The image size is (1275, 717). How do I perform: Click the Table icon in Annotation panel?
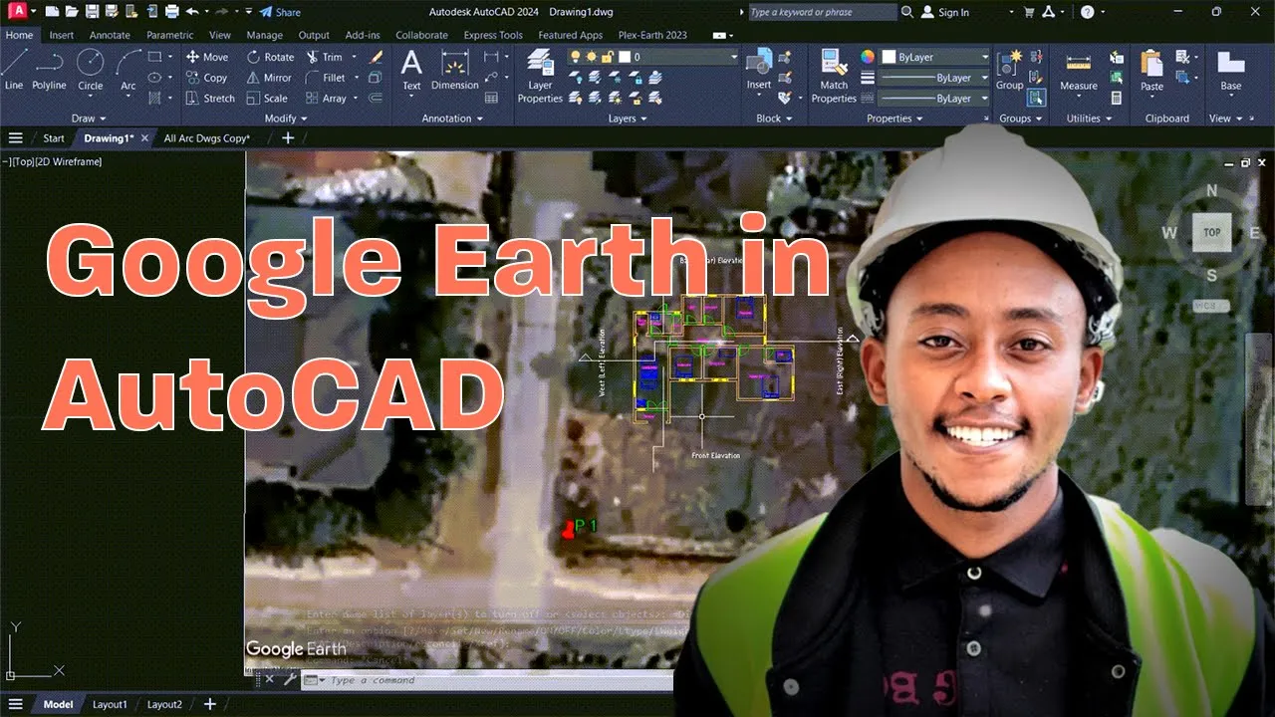click(x=491, y=98)
